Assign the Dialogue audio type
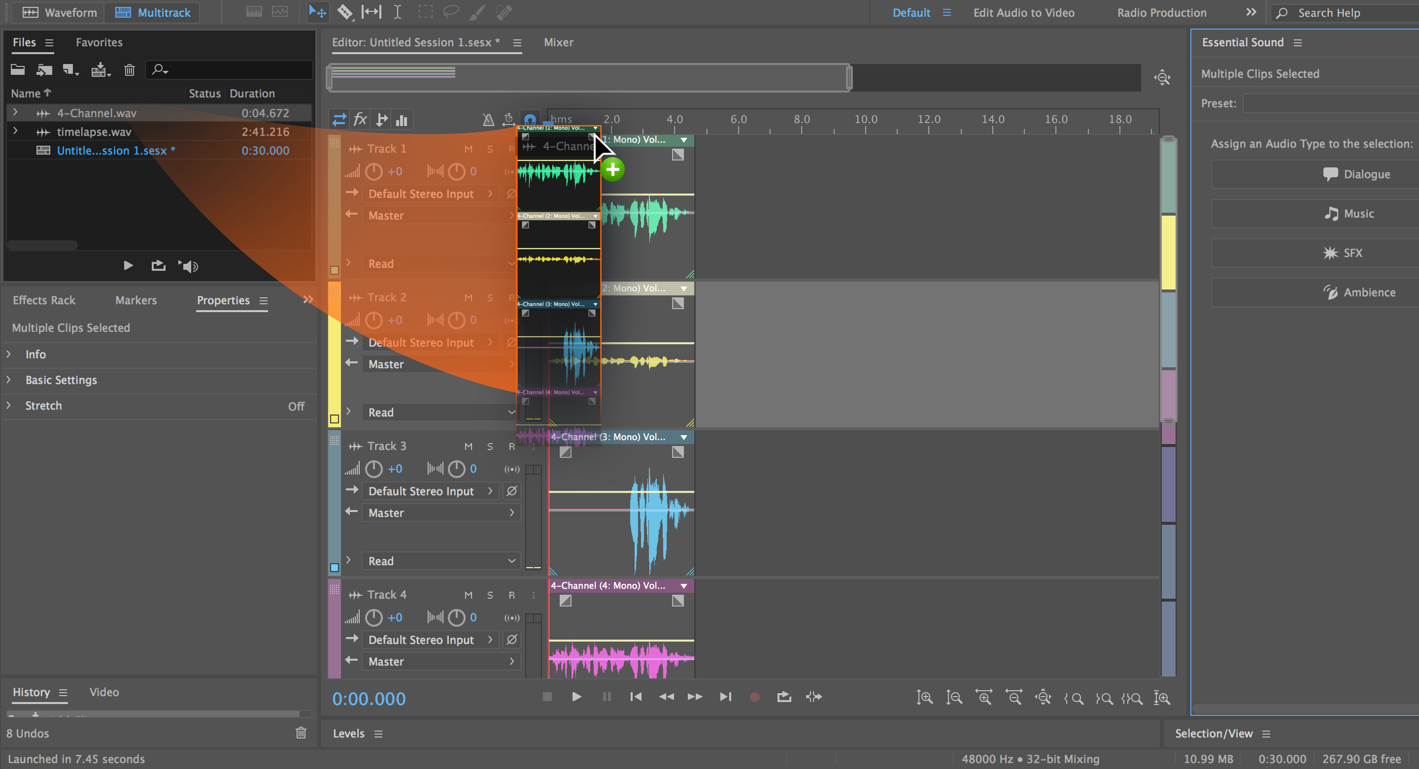 [x=1313, y=174]
